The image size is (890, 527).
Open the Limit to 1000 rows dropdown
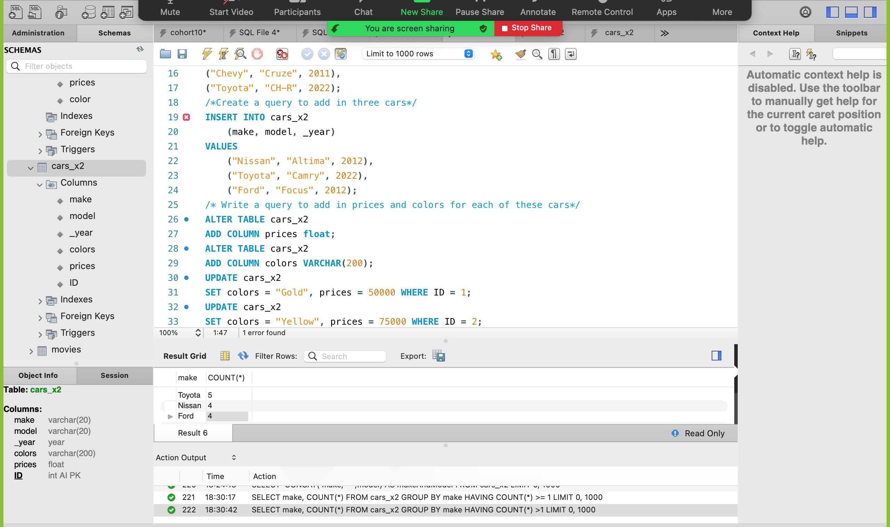(x=418, y=54)
